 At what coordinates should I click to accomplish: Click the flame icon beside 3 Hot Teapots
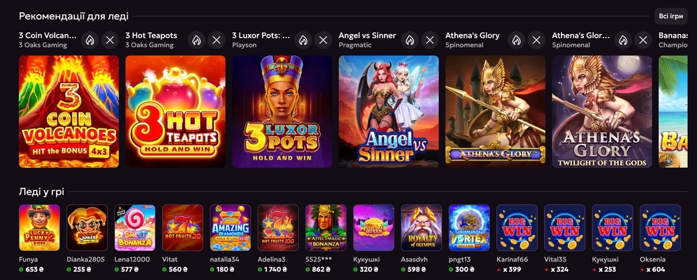pos(196,40)
